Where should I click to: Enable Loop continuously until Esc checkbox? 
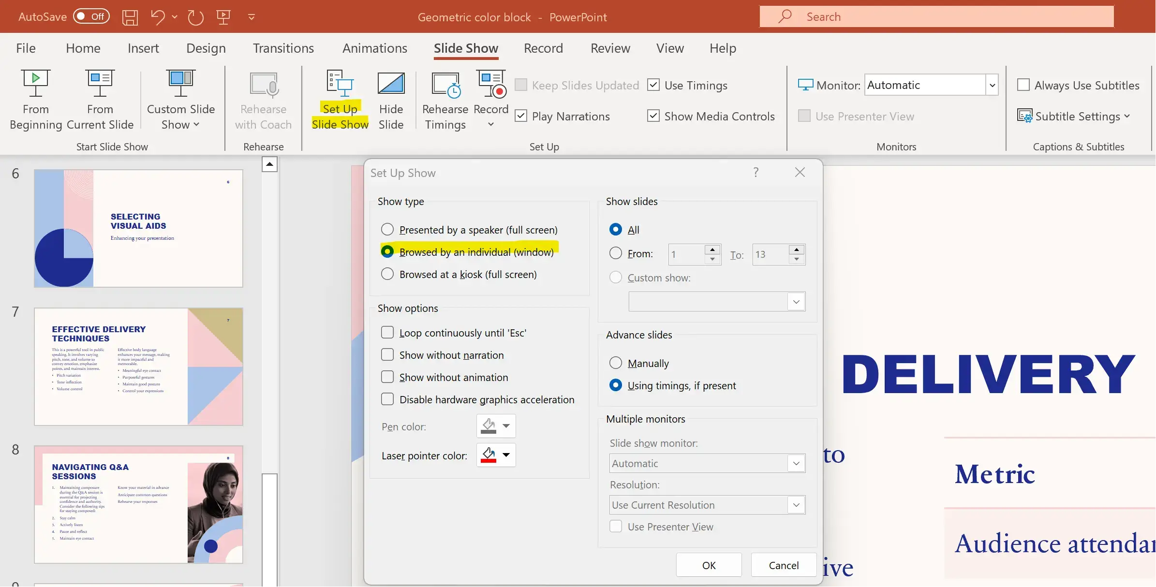(388, 333)
